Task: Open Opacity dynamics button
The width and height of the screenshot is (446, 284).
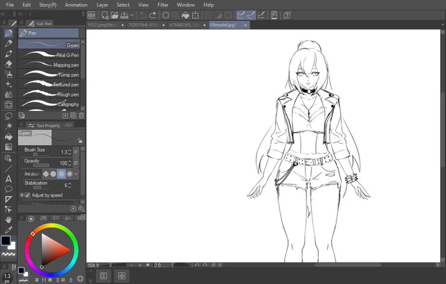Action: coord(75,163)
